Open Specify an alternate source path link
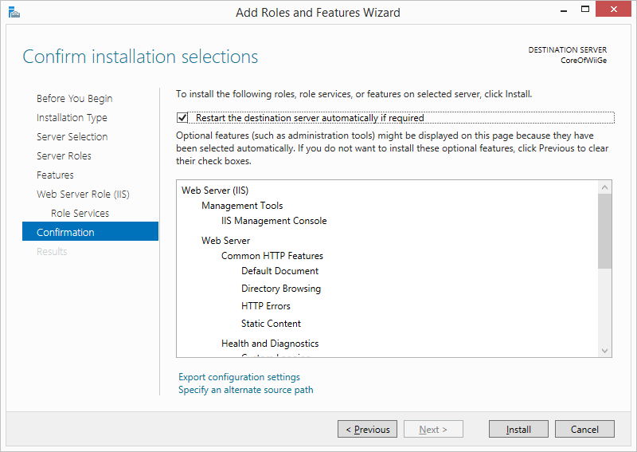The width and height of the screenshot is (637, 452). click(246, 390)
